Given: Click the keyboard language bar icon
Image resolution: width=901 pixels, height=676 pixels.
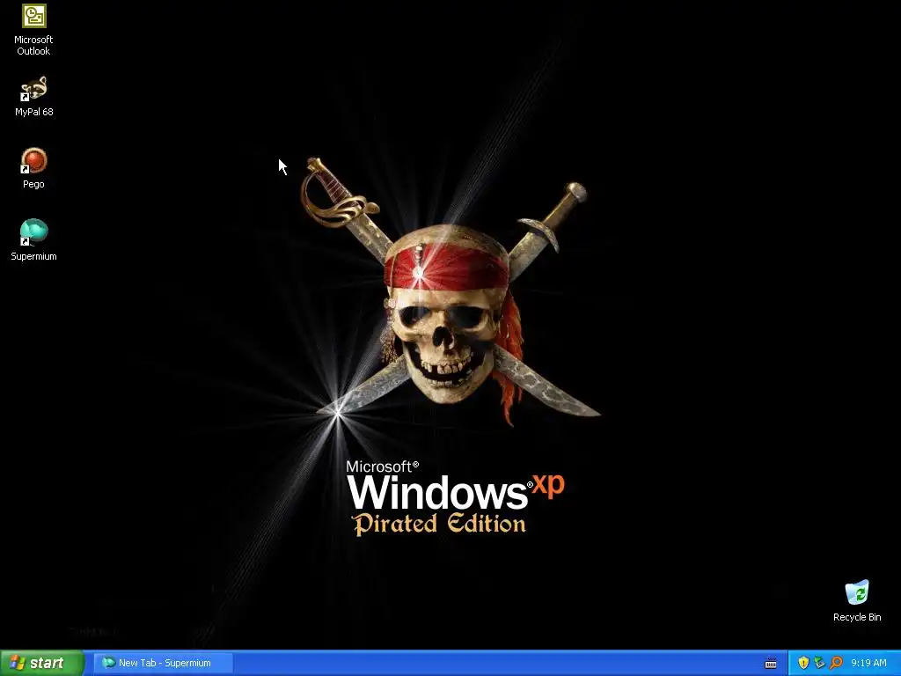Looking at the screenshot, I should [x=771, y=664].
